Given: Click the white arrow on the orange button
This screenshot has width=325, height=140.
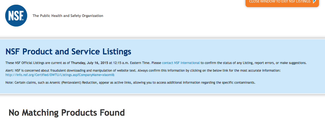Looking at the screenshot, I should [x=314, y=2].
